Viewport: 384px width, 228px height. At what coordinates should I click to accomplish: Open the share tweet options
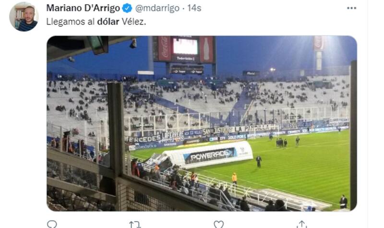302,224
